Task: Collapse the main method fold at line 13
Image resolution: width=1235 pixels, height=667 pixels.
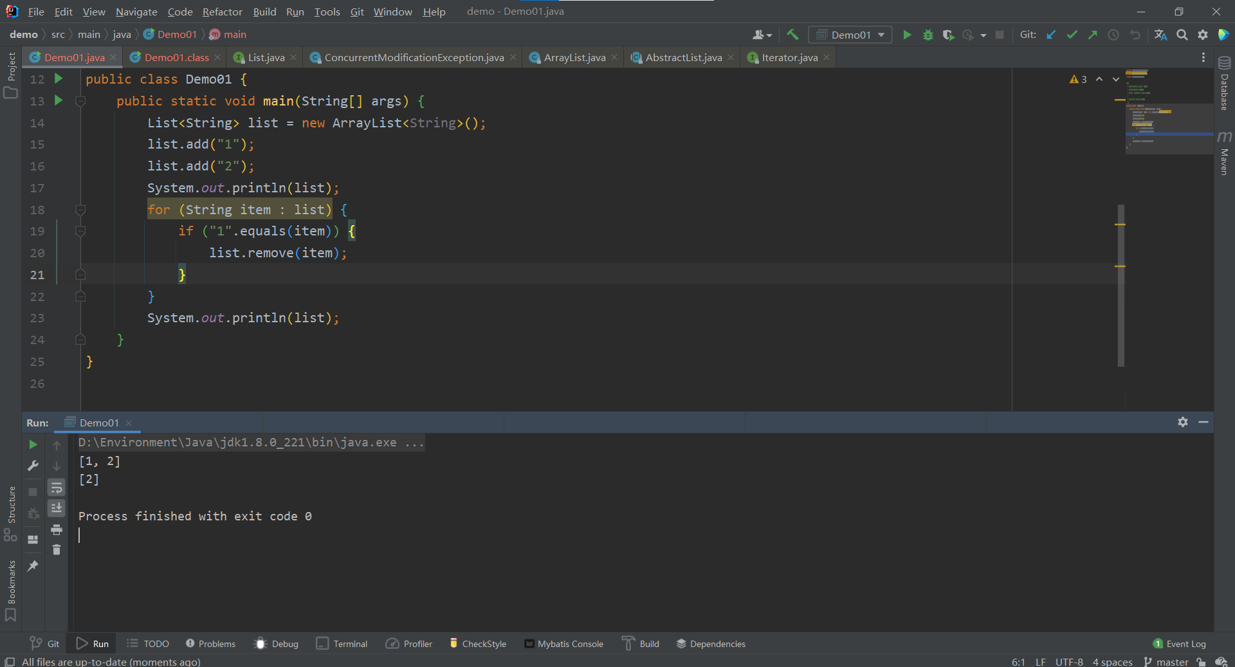Action: [x=80, y=101]
